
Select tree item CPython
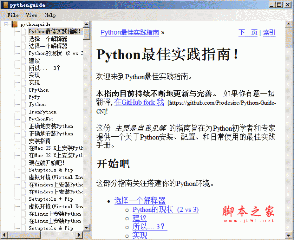tap(38, 90)
